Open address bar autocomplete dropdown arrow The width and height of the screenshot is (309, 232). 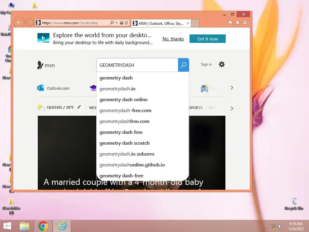click(116, 23)
